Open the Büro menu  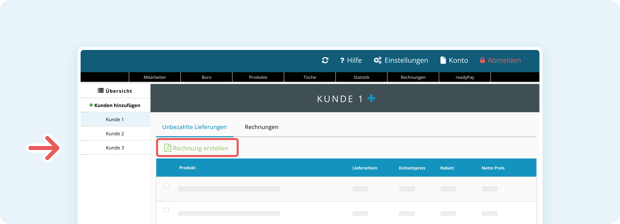coord(206,77)
